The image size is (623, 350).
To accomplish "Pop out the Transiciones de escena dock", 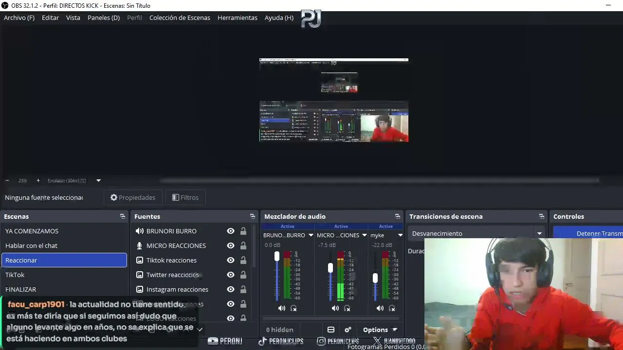I will 542,216.
